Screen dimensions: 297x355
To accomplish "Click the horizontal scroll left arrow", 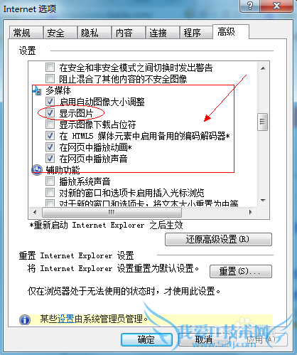I will pyautogui.click(x=35, y=212).
